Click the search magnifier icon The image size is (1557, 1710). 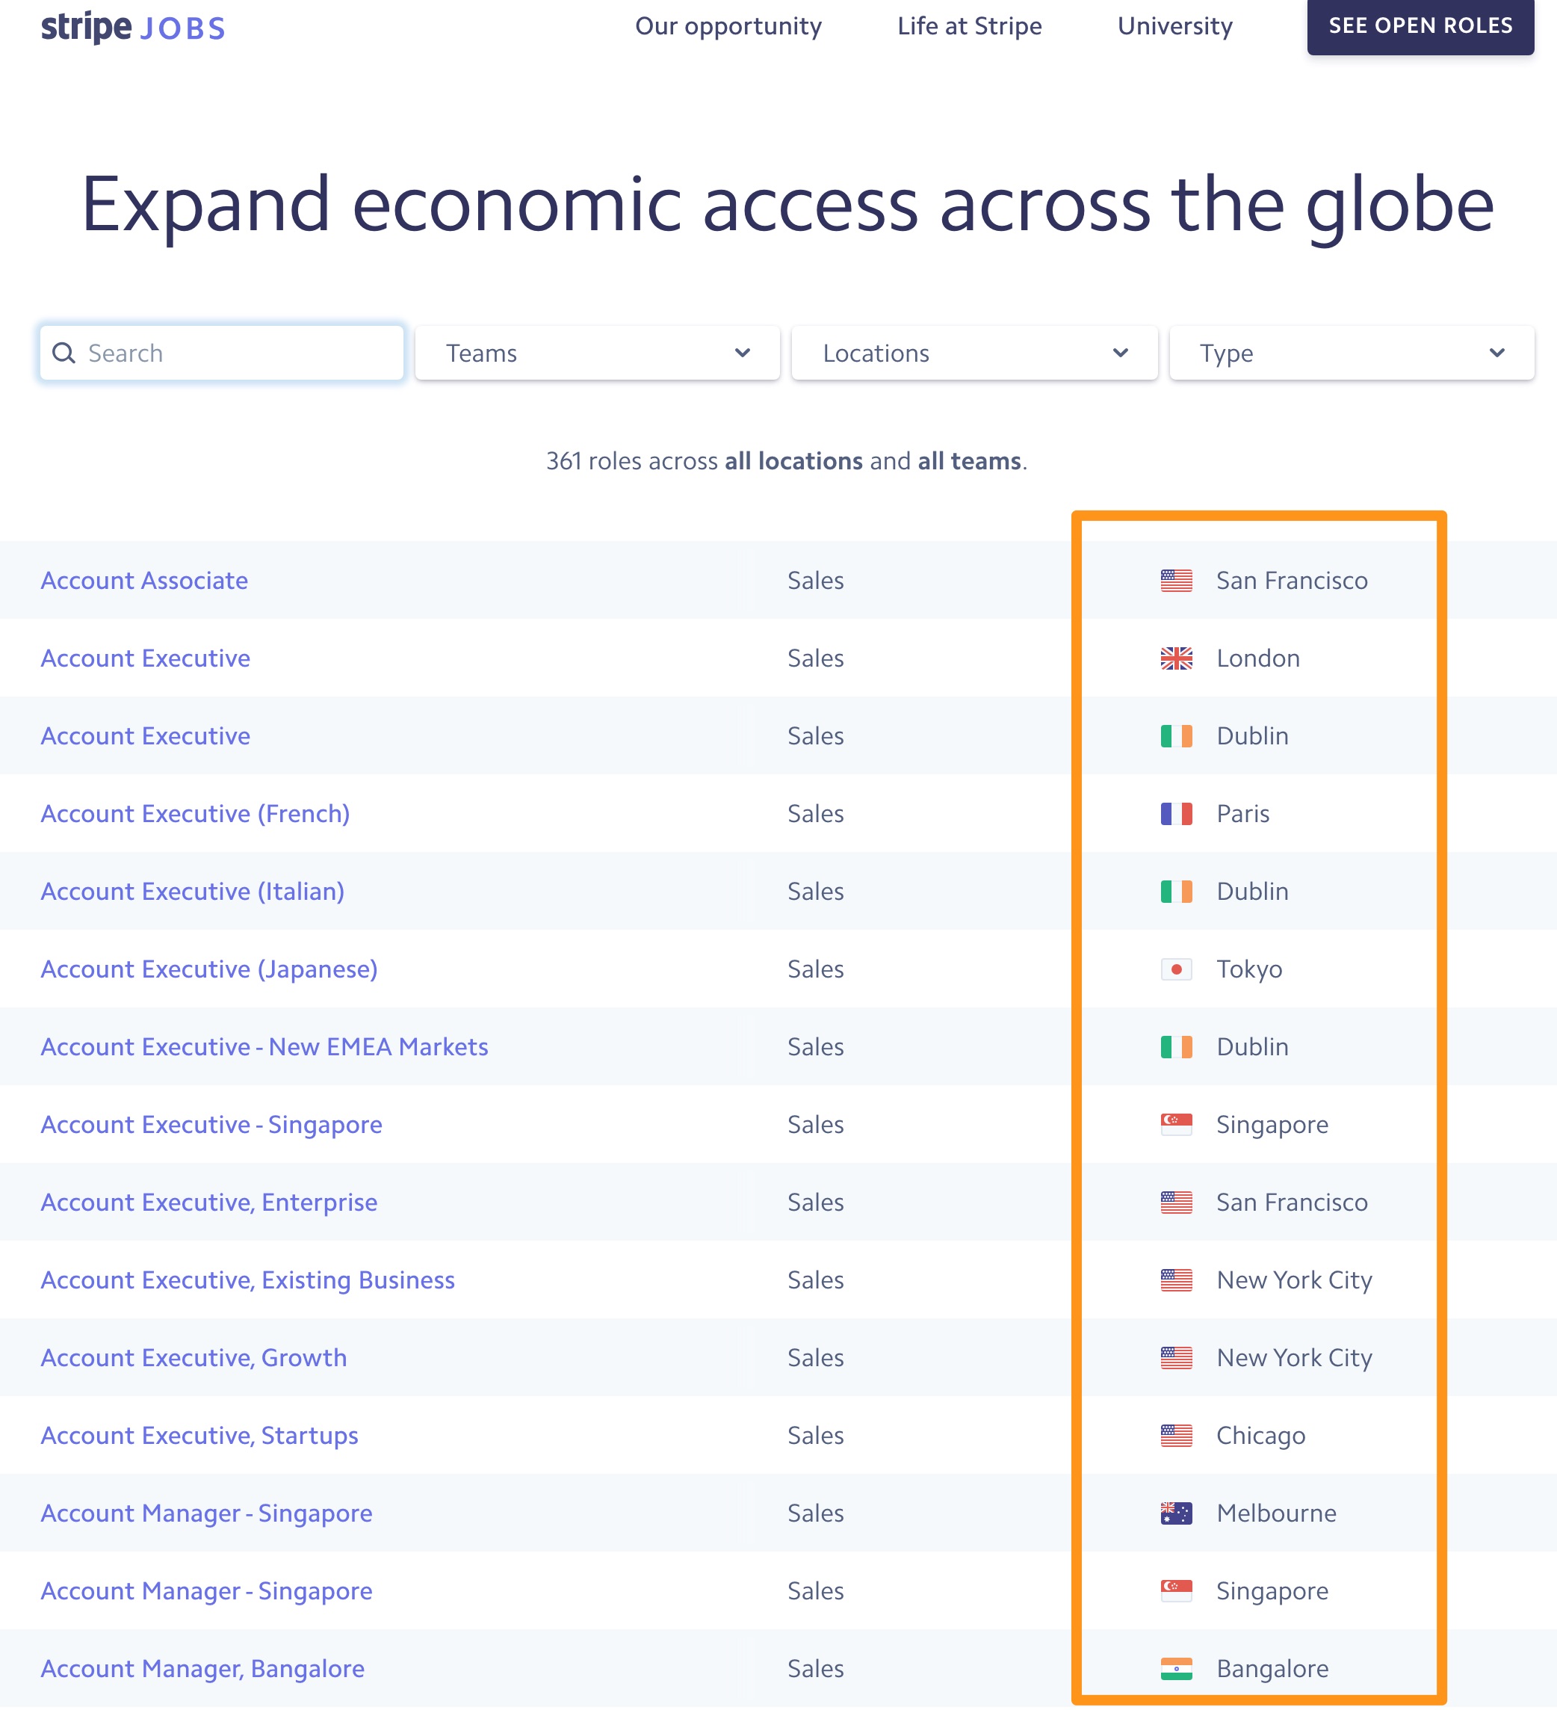[x=64, y=353]
